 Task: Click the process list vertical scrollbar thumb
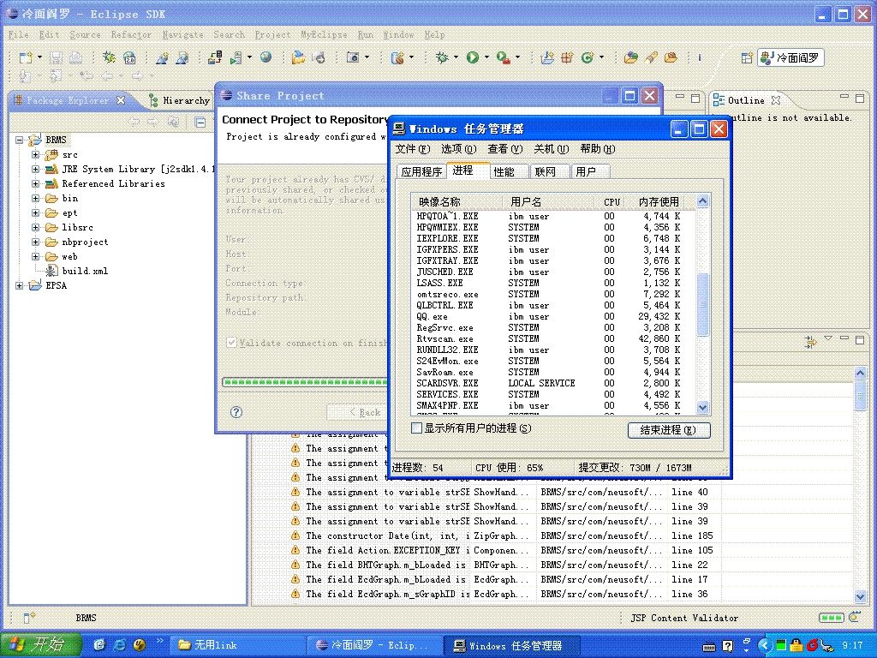point(702,304)
